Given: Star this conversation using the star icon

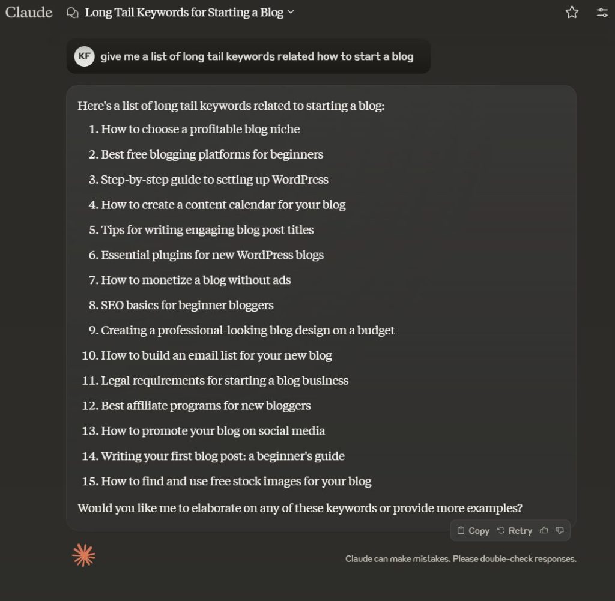Looking at the screenshot, I should tap(571, 12).
